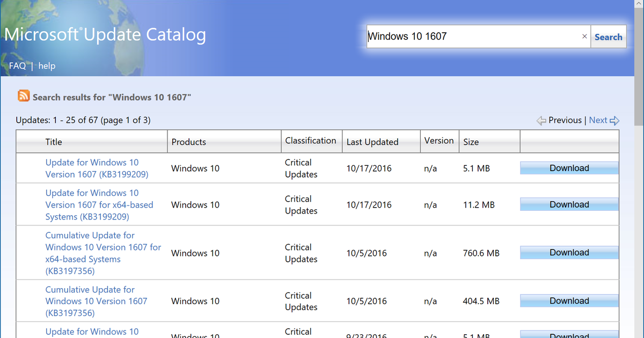Sort results by the Title column

pos(54,141)
